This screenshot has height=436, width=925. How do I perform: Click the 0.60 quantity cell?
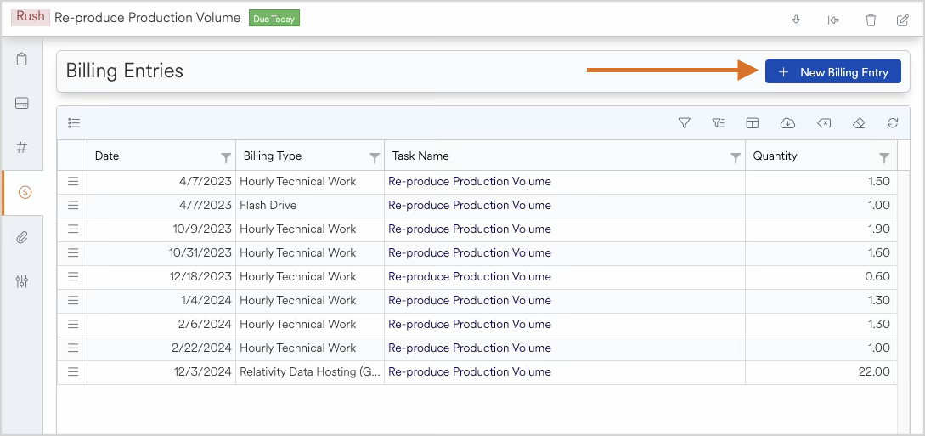point(821,277)
